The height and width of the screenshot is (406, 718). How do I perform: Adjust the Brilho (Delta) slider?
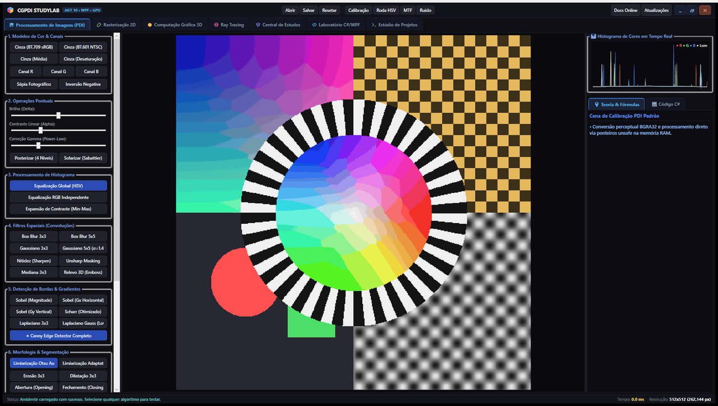click(58, 115)
